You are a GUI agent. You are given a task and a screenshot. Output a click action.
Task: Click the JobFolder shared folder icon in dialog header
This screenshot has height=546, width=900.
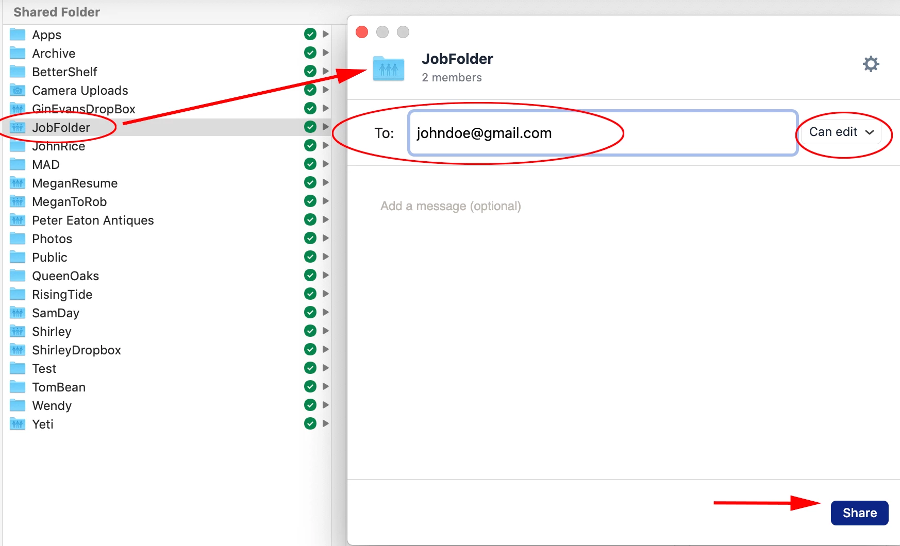[x=389, y=68]
